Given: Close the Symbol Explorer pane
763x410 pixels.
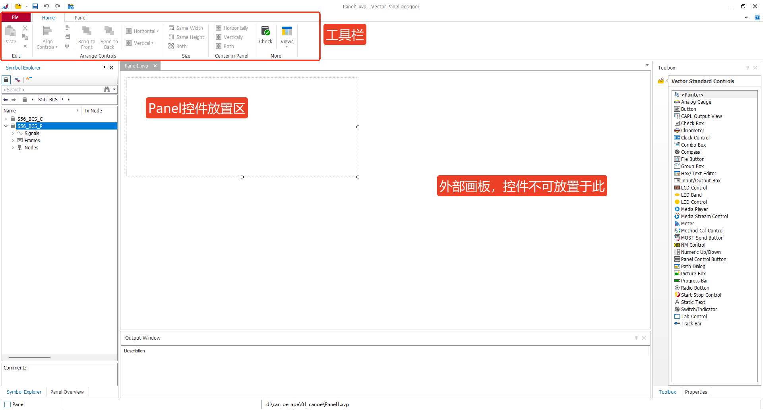Looking at the screenshot, I should [x=112, y=68].
